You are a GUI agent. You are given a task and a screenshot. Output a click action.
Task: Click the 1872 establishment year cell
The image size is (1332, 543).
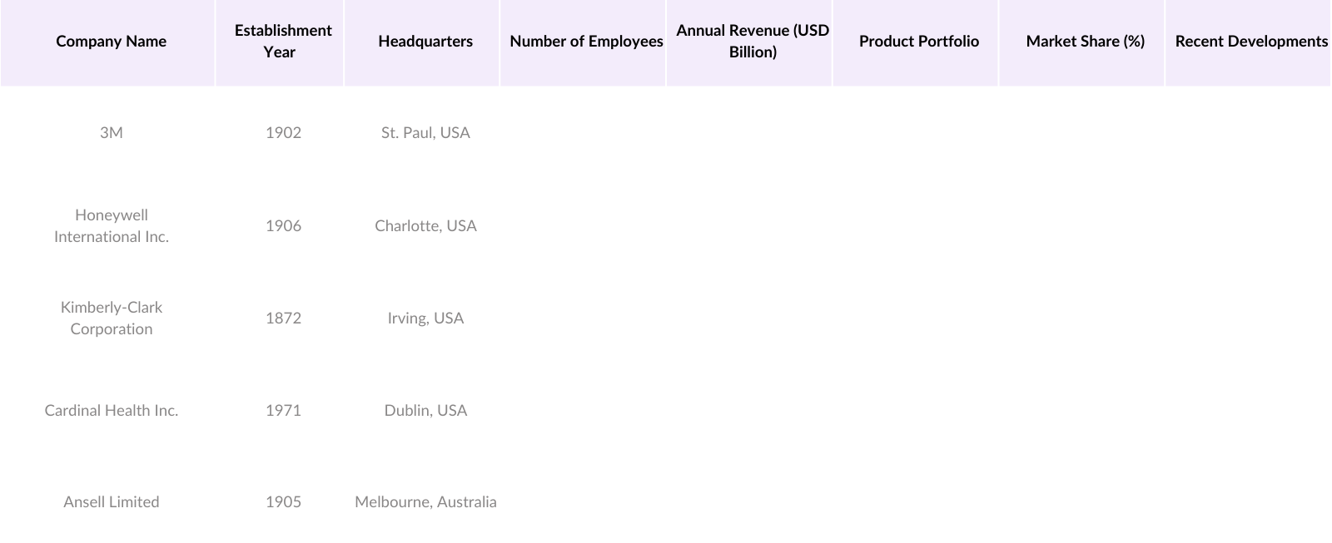283,318
